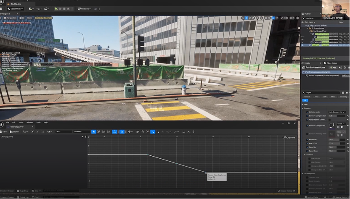This screenshot has width=350, height=199.
Task: Collapse the Lens category
Action: coord(303,105)
